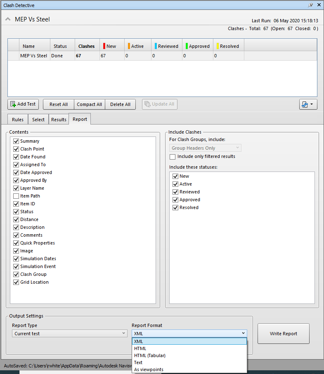Select the MEP Vs Steel test row

pyautogui.click(x=162, y=56)
